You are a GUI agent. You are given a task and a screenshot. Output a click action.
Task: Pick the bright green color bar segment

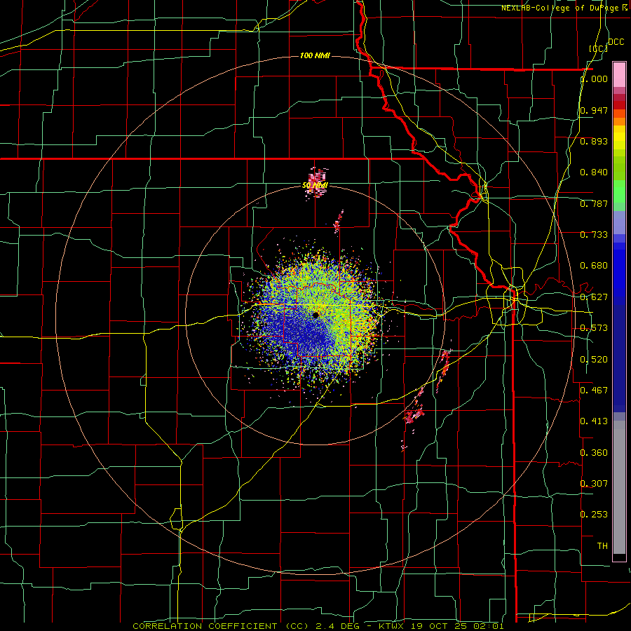pos(619,191)
